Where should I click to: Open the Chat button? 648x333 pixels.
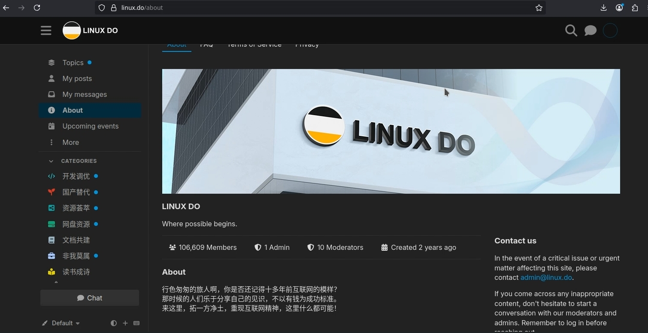point(90,298)
